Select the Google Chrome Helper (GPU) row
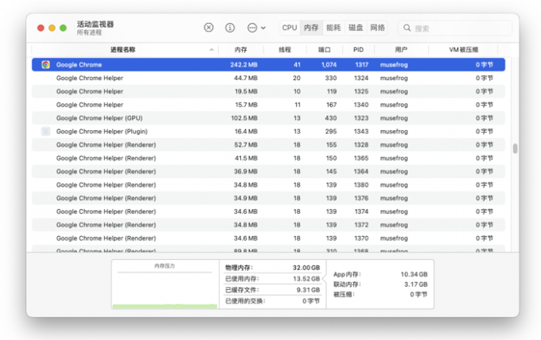The height and width of the screenshot is (340, 541). point(268,118)
